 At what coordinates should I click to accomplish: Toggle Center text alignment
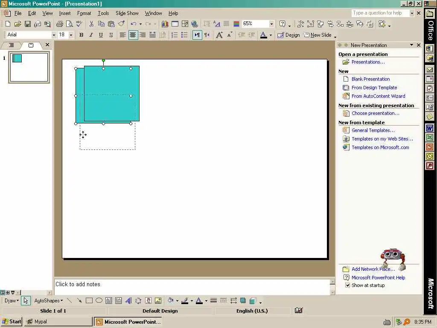click(133, 35)
